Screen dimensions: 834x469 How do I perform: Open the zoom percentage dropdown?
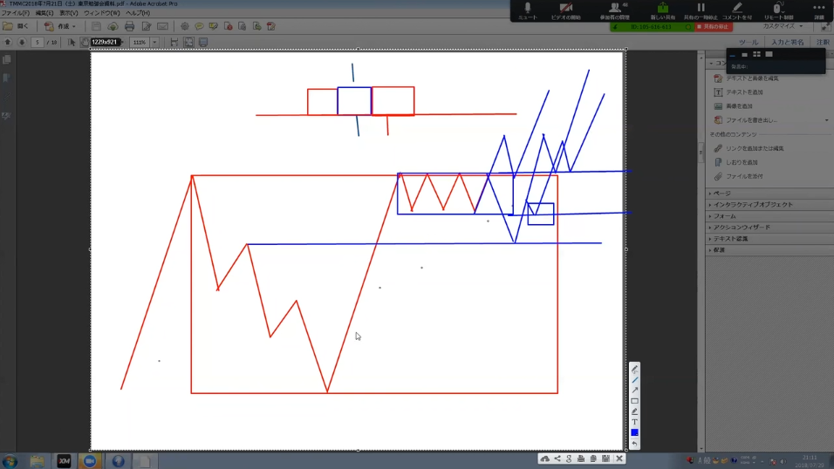(154, 42)
